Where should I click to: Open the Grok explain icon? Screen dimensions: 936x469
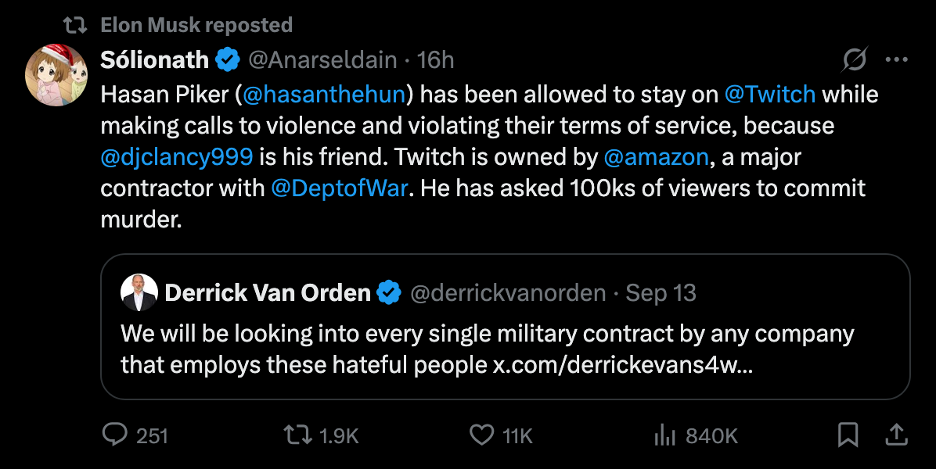click(x=855, y=59)
